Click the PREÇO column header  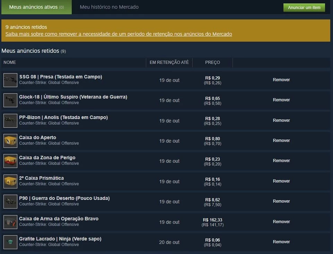click(x=212, y=62)
